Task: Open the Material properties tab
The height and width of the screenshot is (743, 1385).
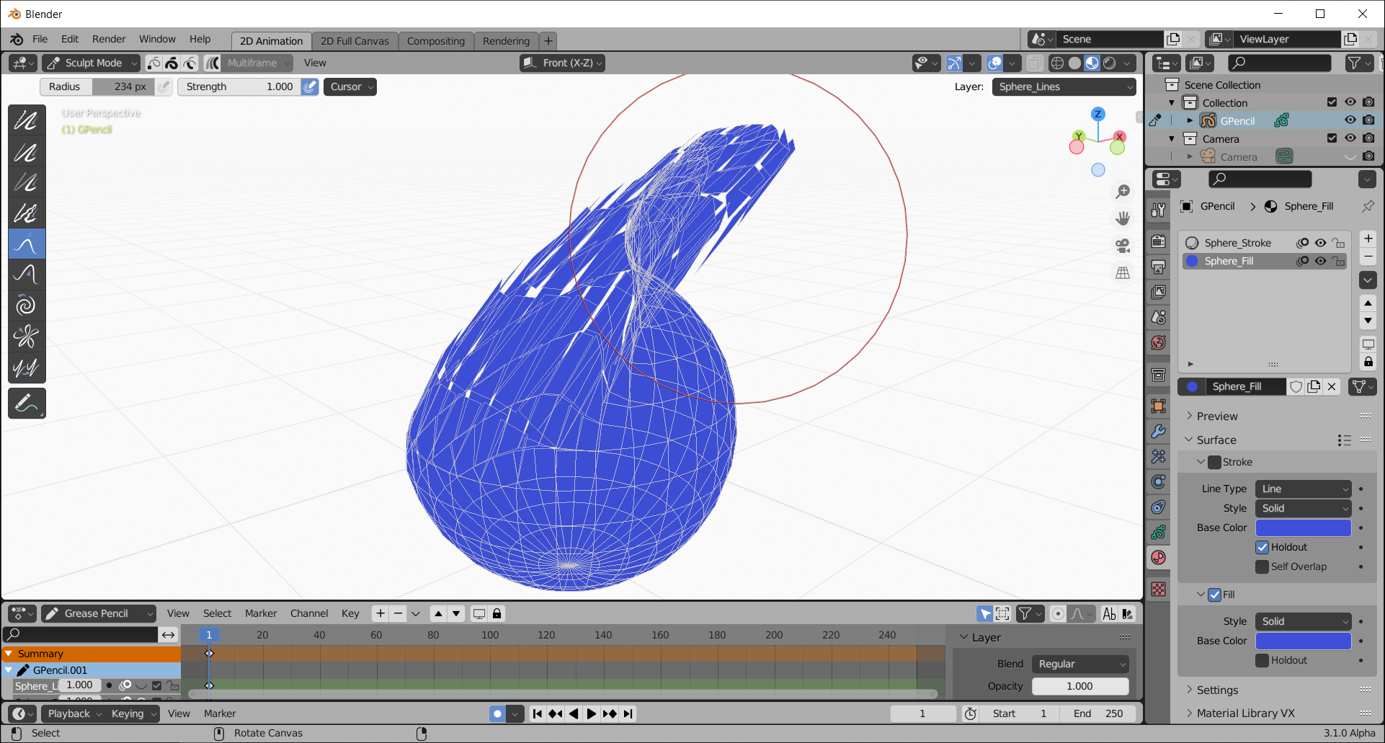Action: click(1159, 558)
